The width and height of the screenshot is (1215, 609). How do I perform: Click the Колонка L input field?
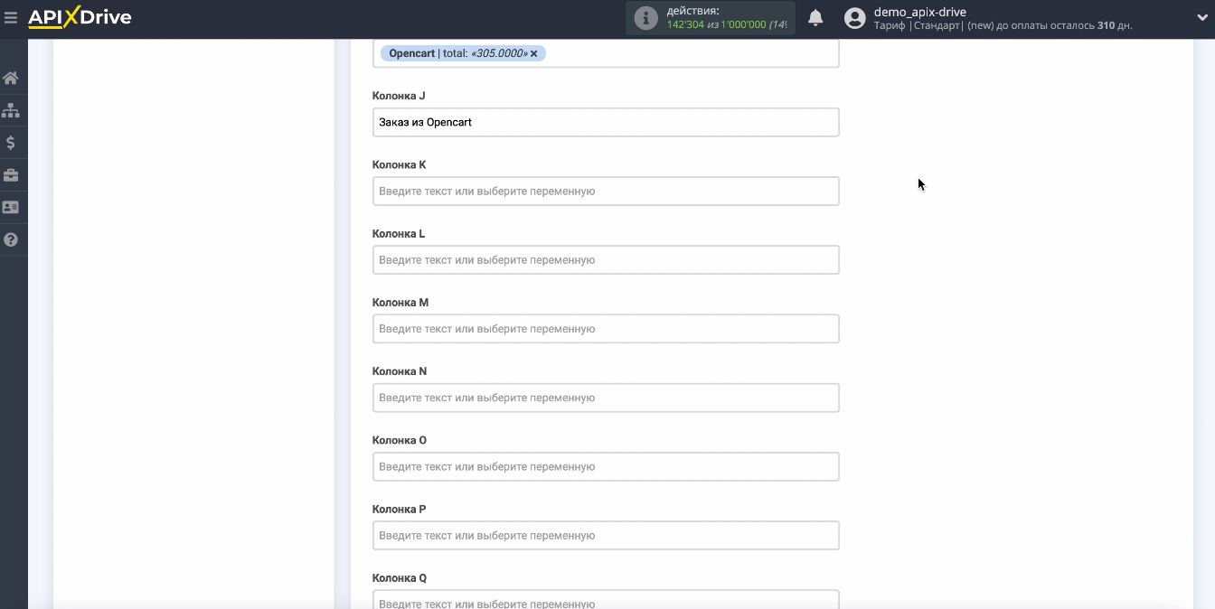click(x=606, y=259)
